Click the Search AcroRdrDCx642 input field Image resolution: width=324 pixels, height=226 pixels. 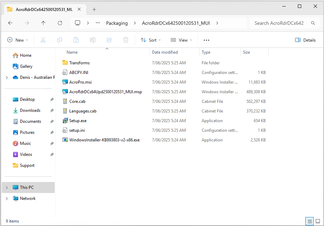(279, 23)
